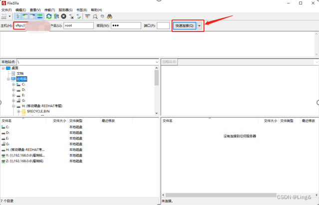This screenshot has width=319, height=205.
Task: Open directory listing filters icon
Action: 88,16
